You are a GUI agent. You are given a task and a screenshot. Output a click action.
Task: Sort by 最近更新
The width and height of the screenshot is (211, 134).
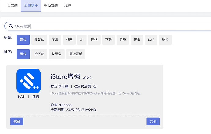click(x=76, y=54)
